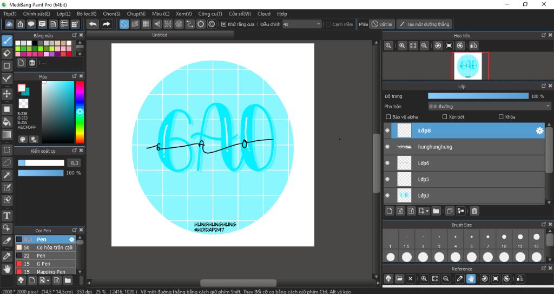Image resolution: width=554 pixels, height=294 pixels.
Task: Click the Undo arrow
Action: (93, 24)
